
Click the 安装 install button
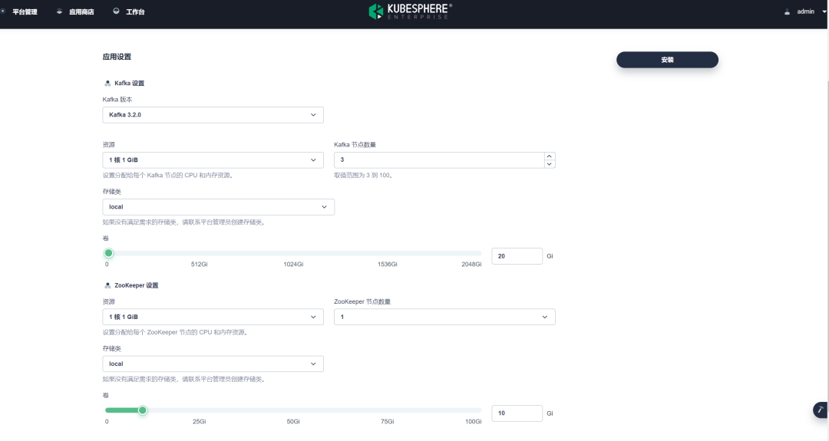667,60
